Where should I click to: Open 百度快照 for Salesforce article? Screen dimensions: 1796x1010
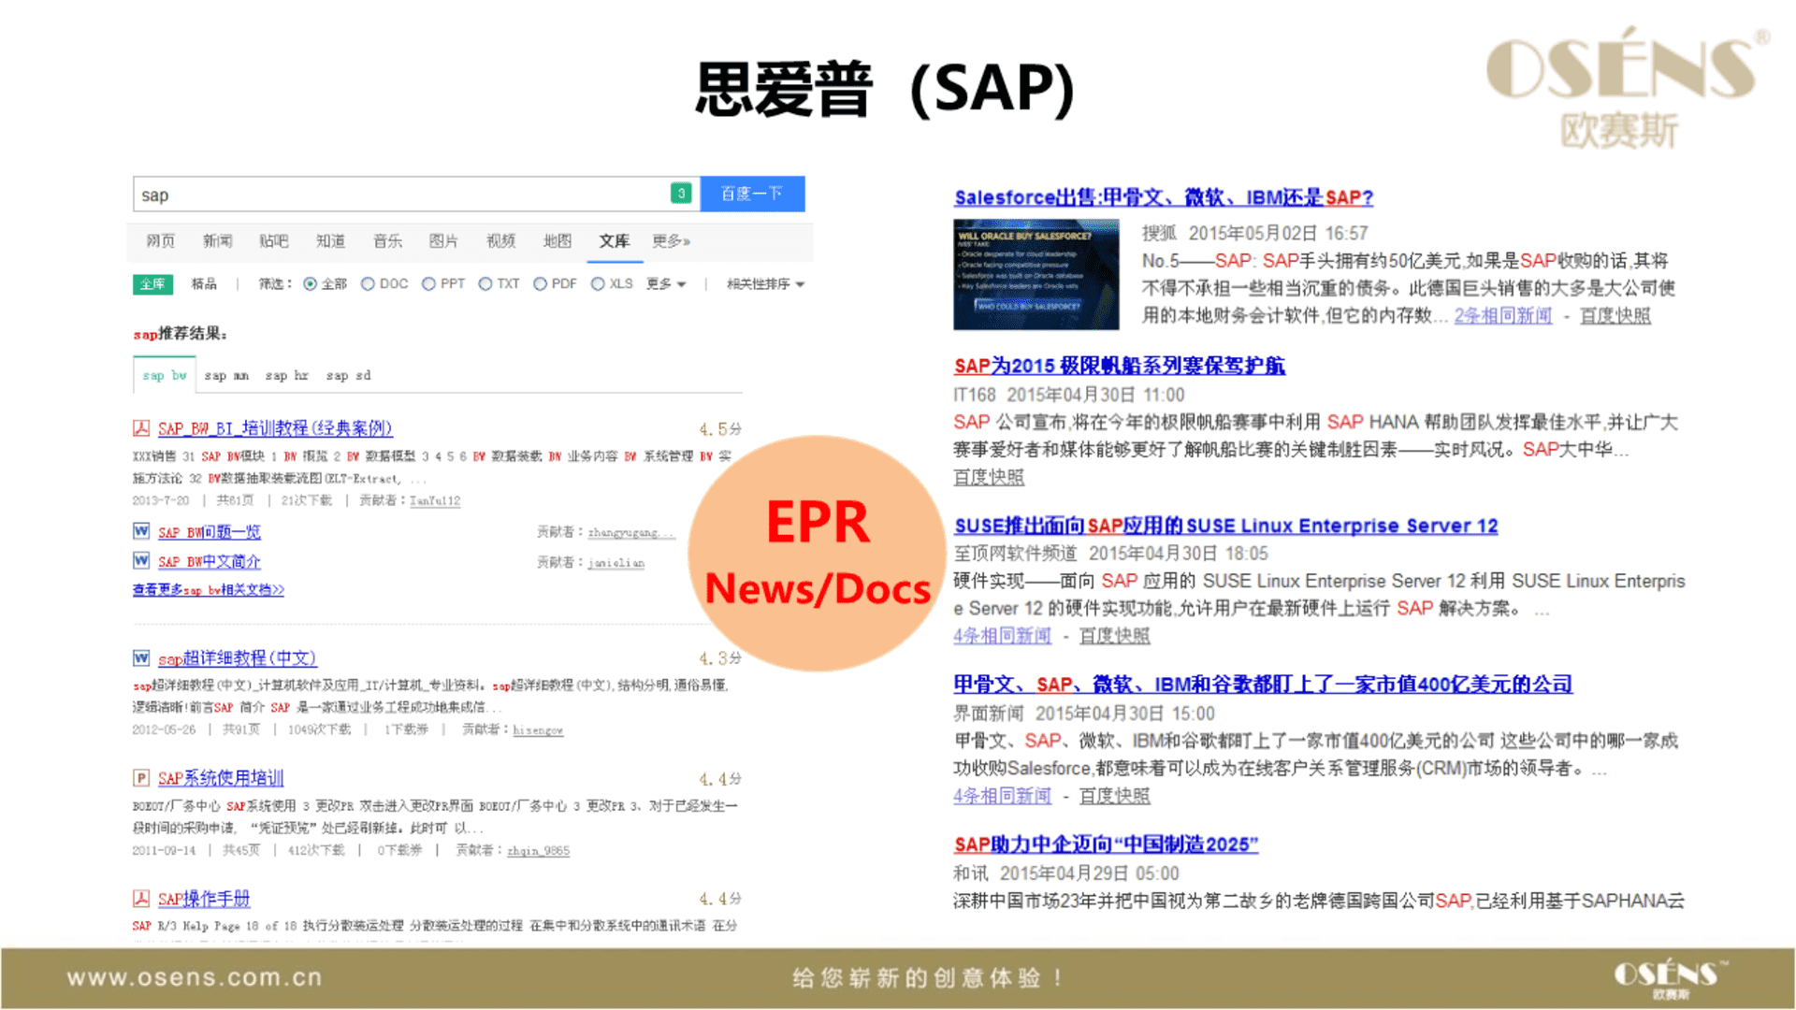pos(1615,316)
